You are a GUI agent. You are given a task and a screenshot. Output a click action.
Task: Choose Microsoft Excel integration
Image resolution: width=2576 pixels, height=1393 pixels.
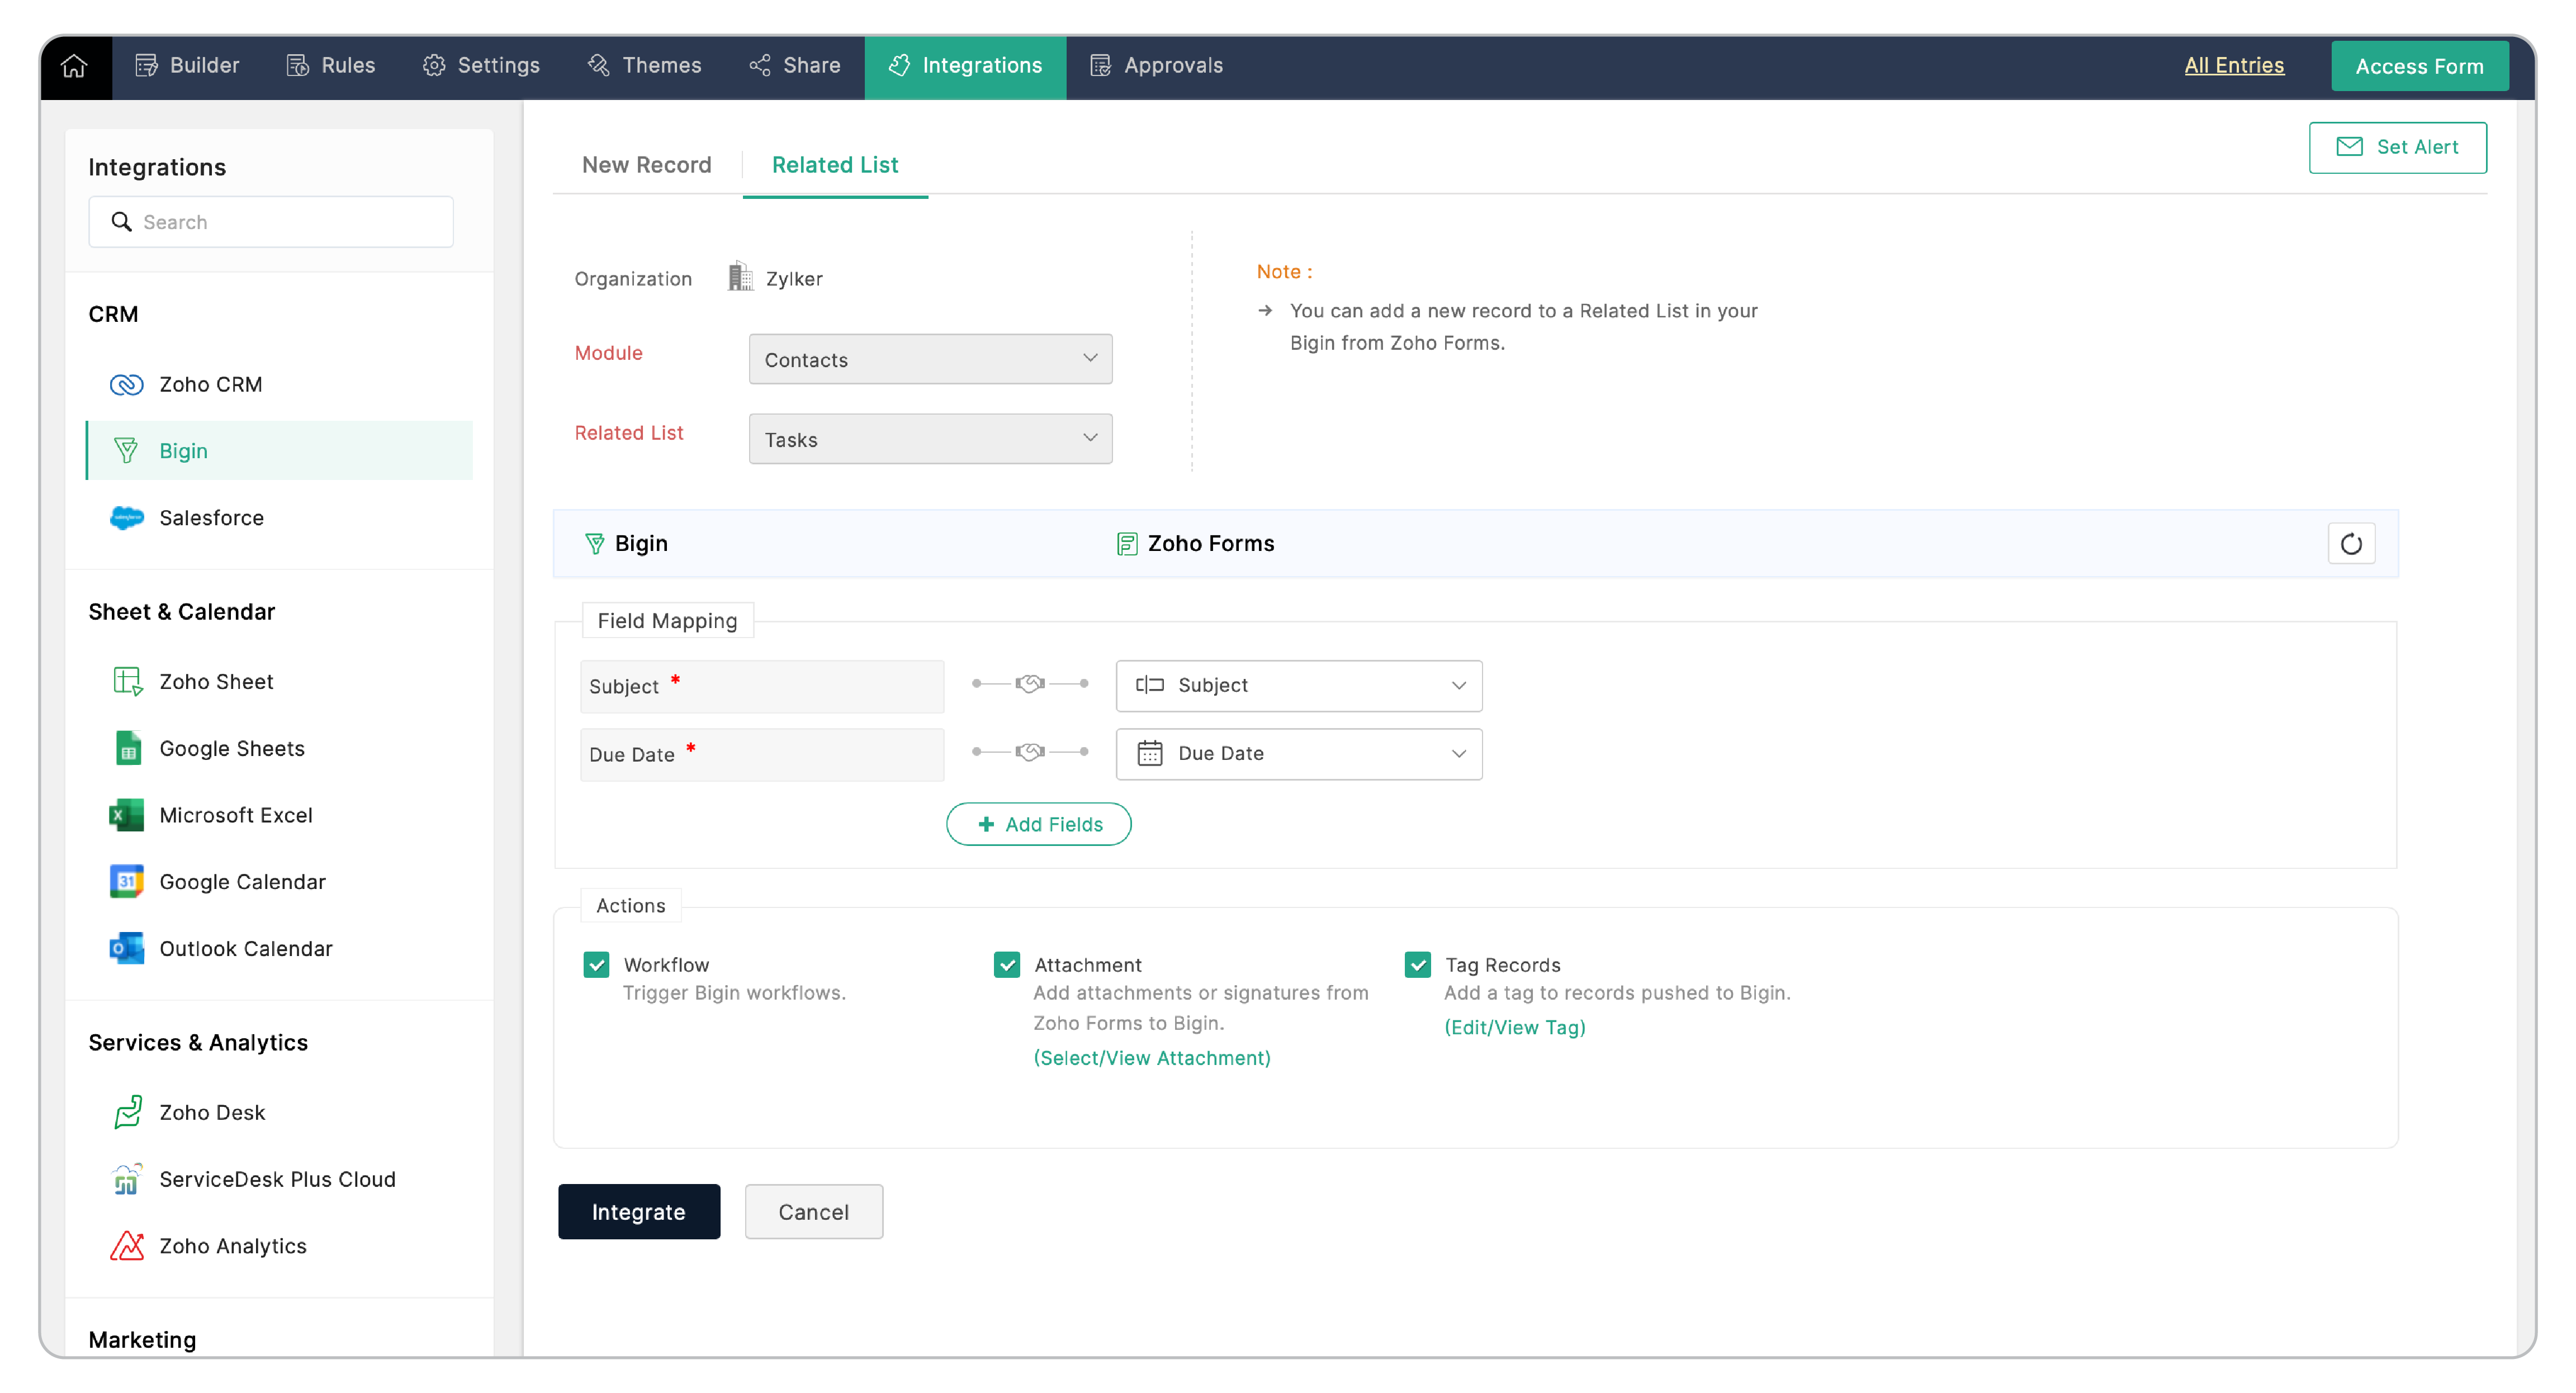click(x=235, y=815)
